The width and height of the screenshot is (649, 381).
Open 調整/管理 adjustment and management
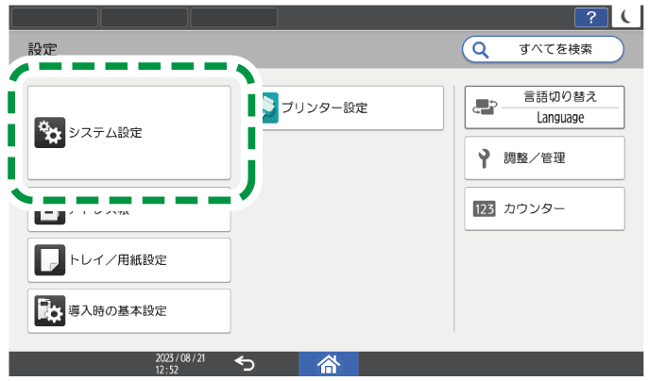(x=544, y=157)
